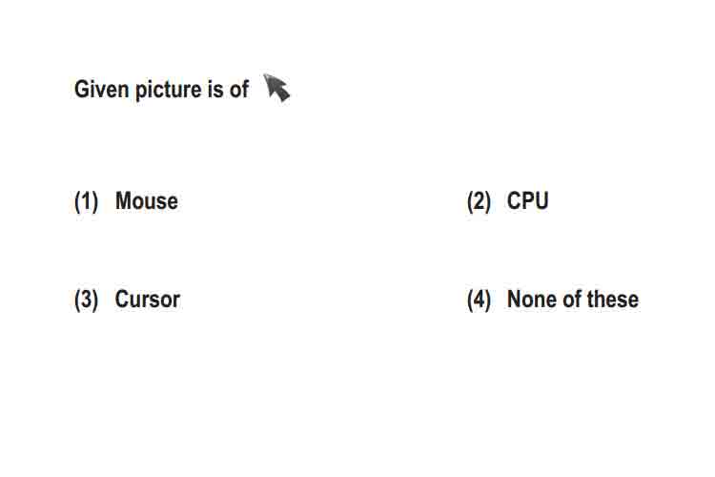Click the (3) option number marker
The image size is (715, 477).
(86, 301)
